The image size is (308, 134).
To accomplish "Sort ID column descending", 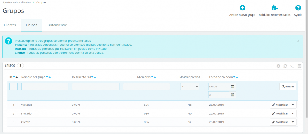I will pyautogui.click(x=14, y=77).
